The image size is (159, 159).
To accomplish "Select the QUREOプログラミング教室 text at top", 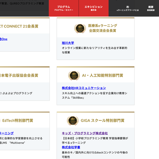I will [x=27, y=4].
